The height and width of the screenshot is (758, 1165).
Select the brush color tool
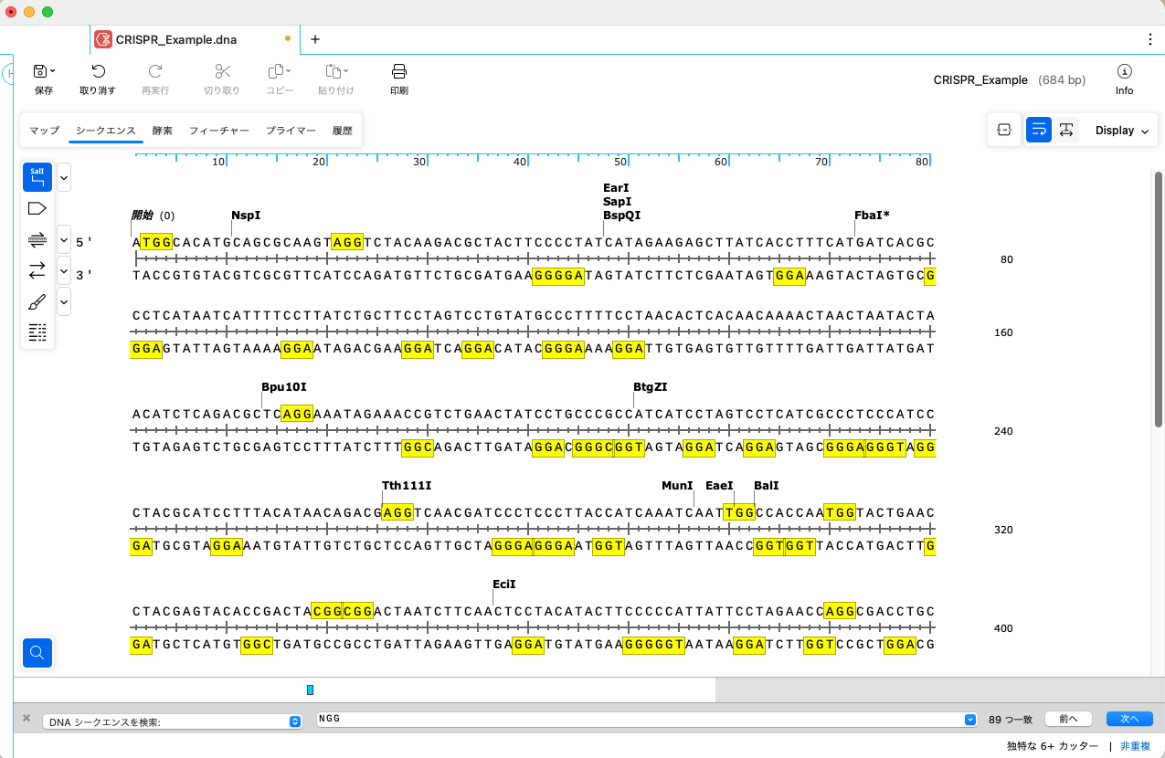pos(37,301)
